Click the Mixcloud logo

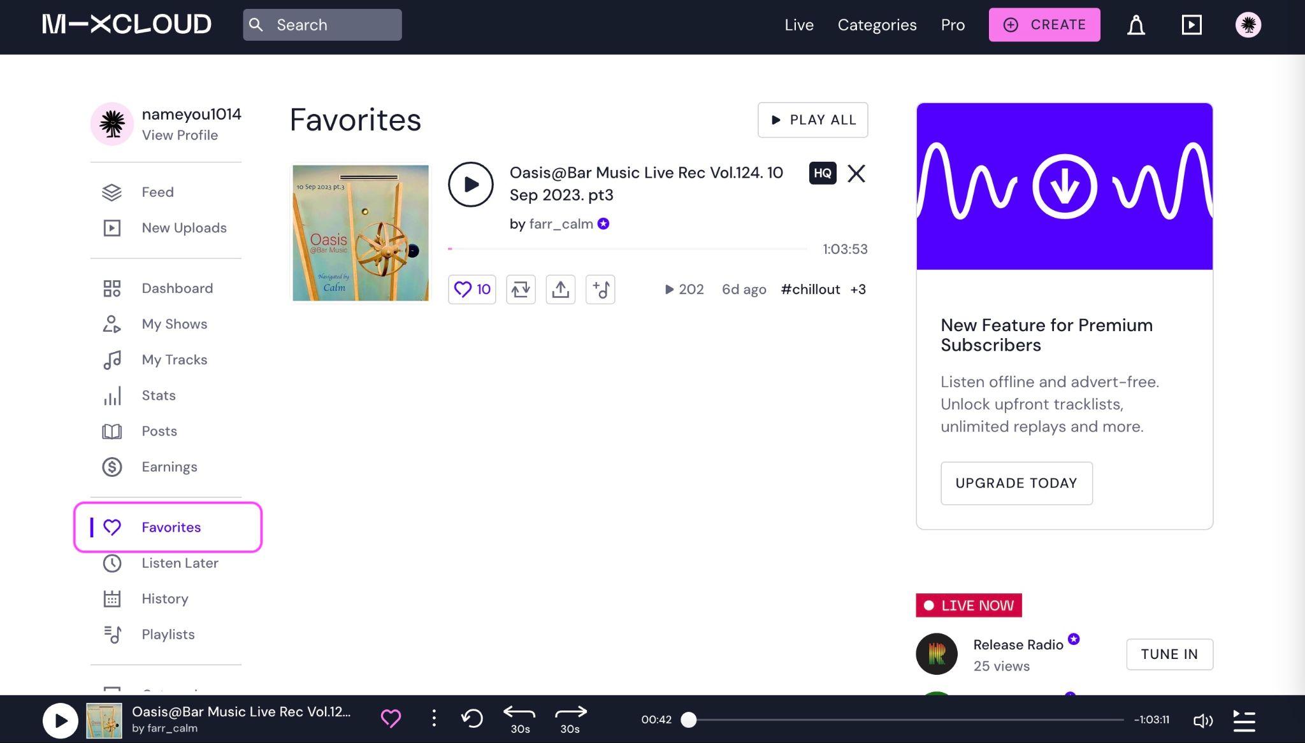pos(127,25)
